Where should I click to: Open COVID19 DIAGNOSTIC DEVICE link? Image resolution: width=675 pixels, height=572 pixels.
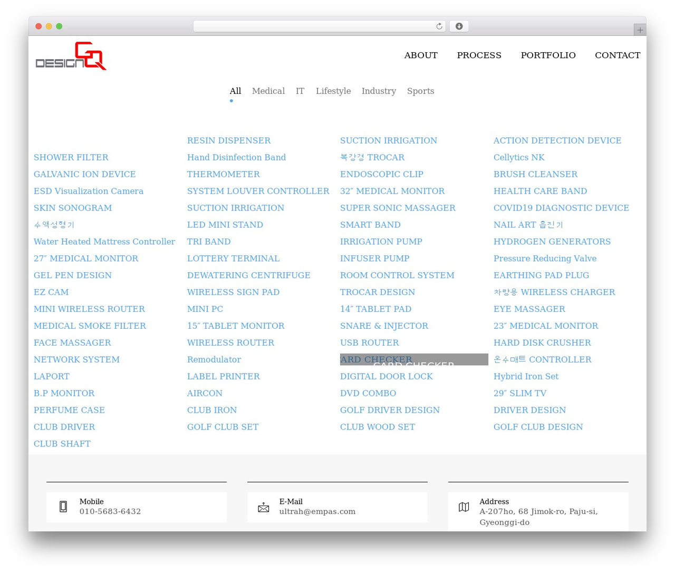(561, 208)
